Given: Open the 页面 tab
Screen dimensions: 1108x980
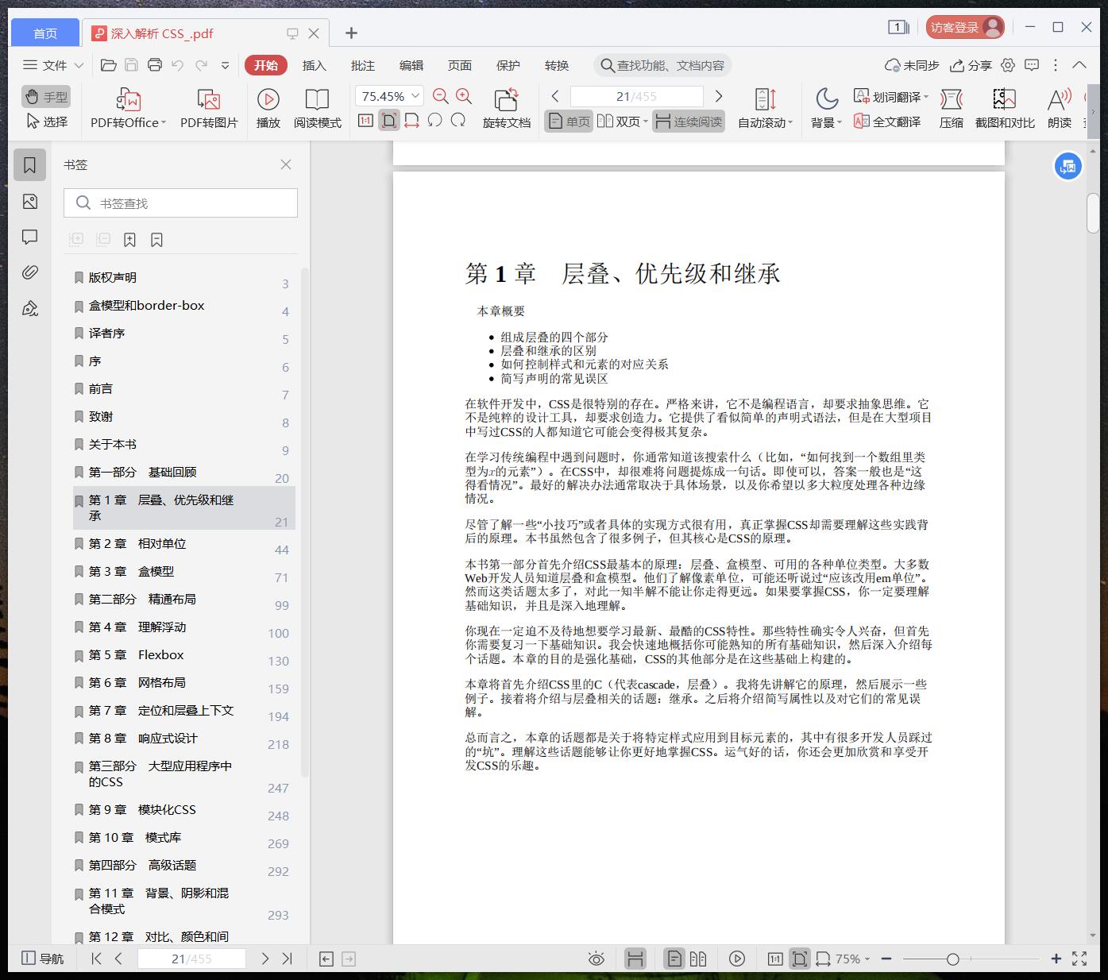Looking at the screenshot, I should tap(460, 65).
